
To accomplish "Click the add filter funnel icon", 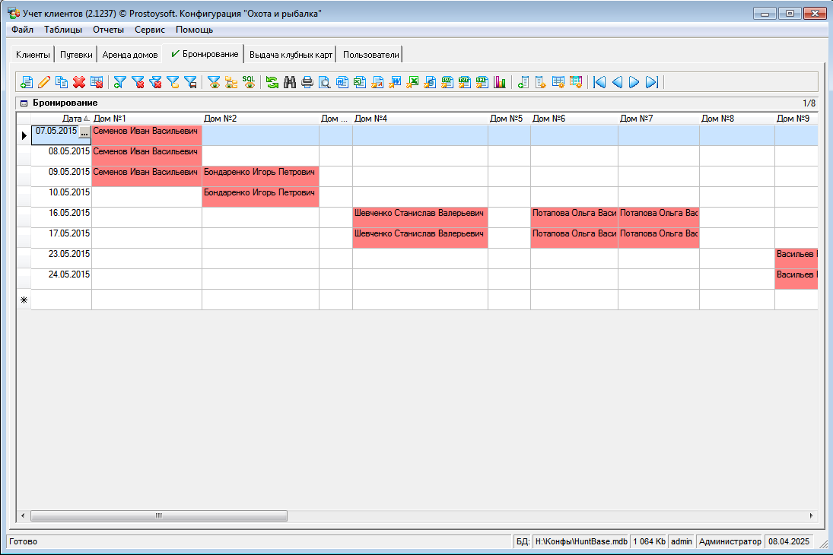I will point(119,82).
